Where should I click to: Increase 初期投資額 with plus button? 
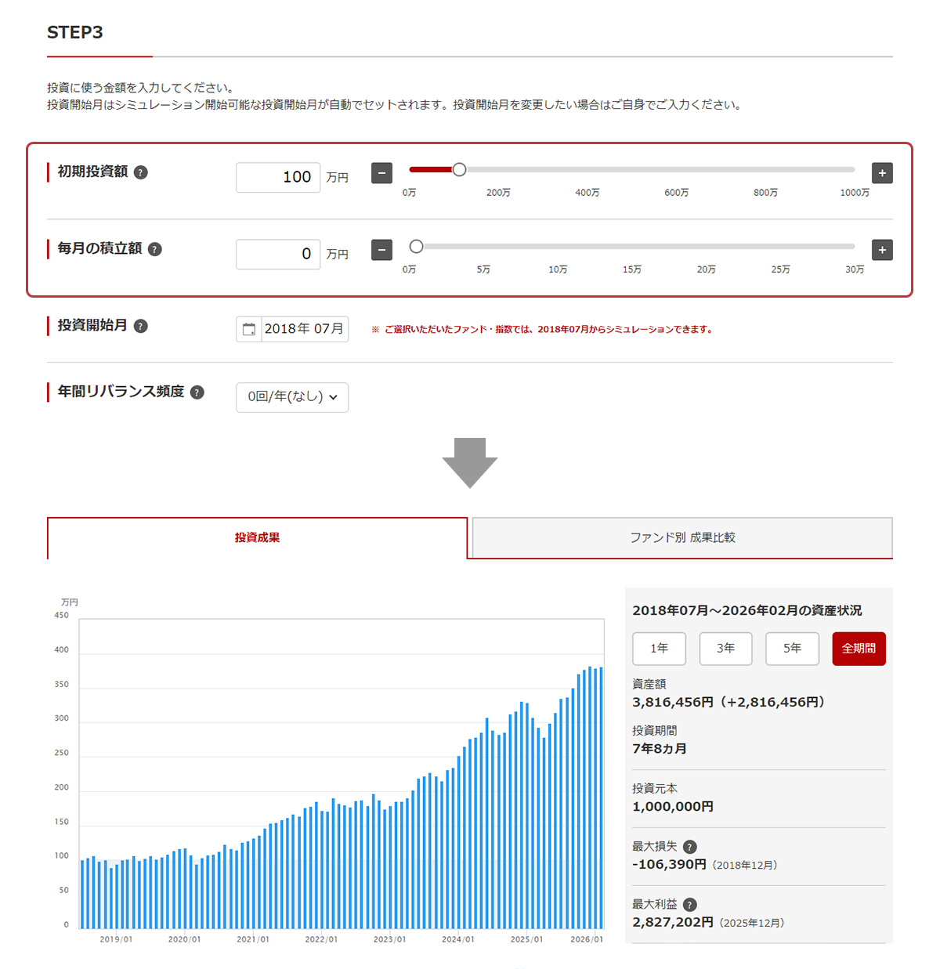(882, 173)
